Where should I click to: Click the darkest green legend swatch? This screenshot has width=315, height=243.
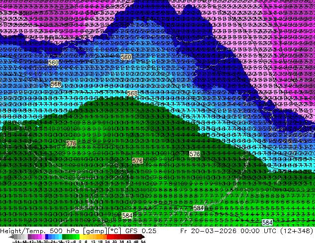[64, 237]
